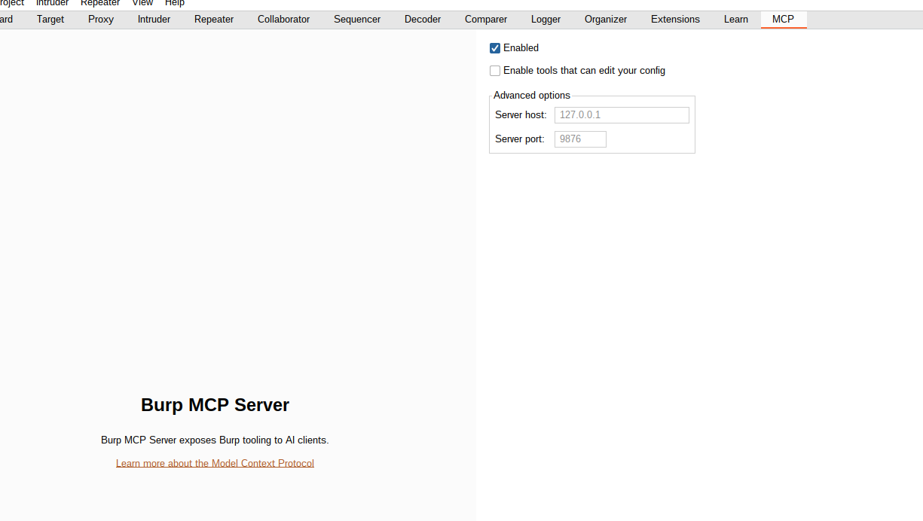Switch to the Target tab
923x521 pixels.
pos(50,20)
